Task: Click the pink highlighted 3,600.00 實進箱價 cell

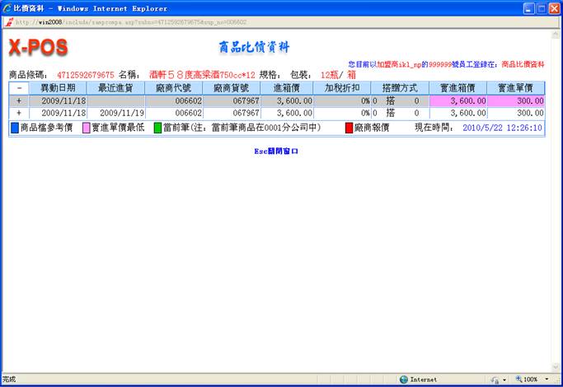Action: [457, 100]
